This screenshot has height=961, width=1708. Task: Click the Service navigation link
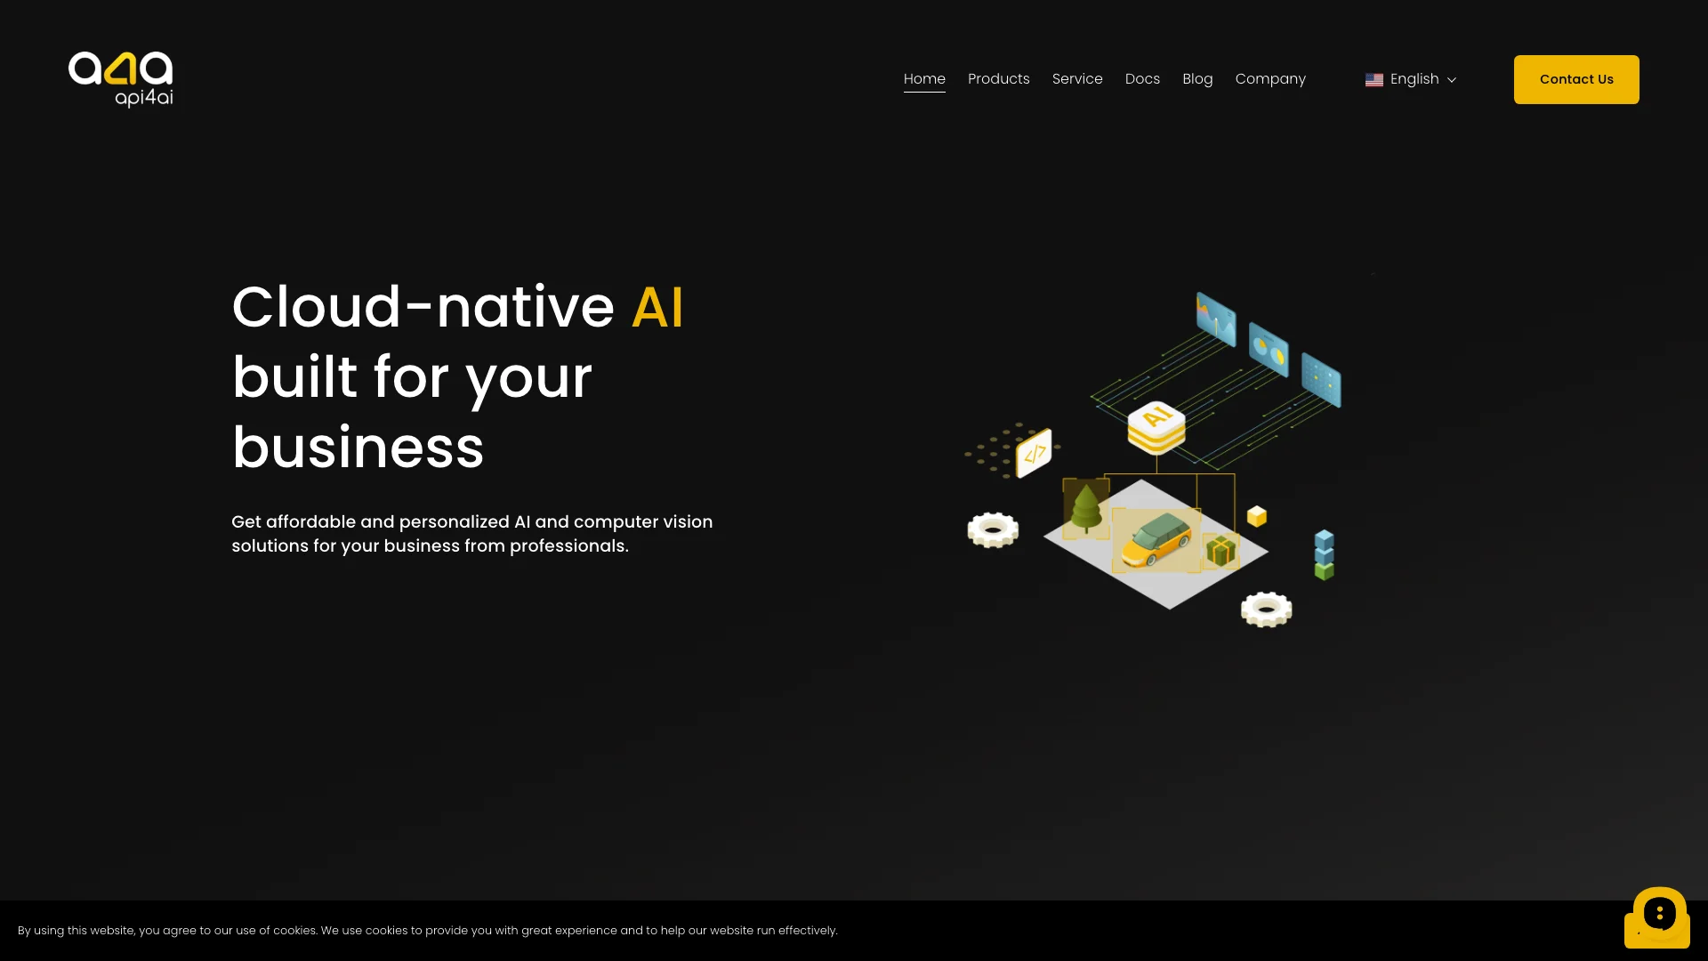coord(1077,78)
